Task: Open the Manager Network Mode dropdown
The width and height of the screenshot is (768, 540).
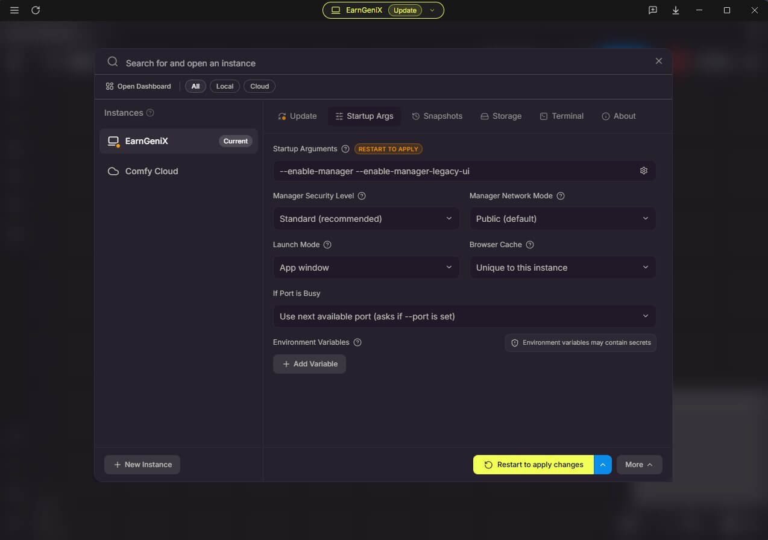Action: click(x=562, y=219)
